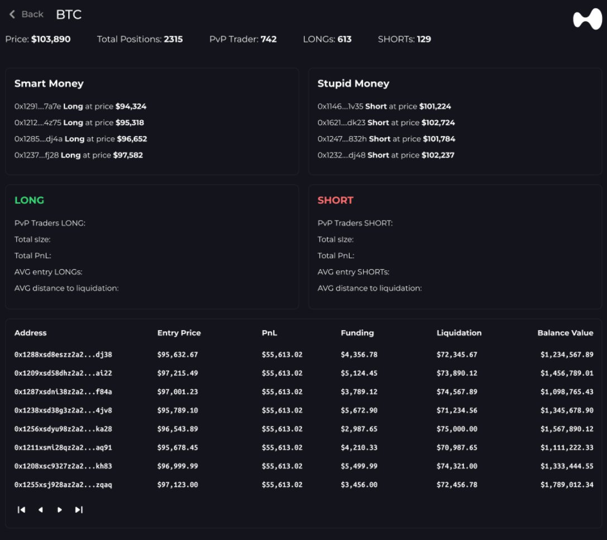The image size is (607, 540).
Task: Select Stupid Money wallet 0x1146....1v35
Action: tap(341, 106)
